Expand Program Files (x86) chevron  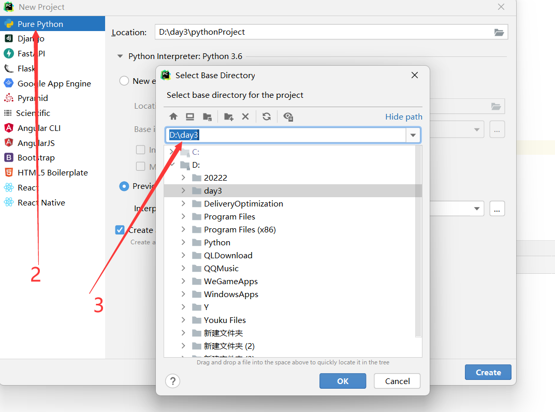tap(183, 229)
